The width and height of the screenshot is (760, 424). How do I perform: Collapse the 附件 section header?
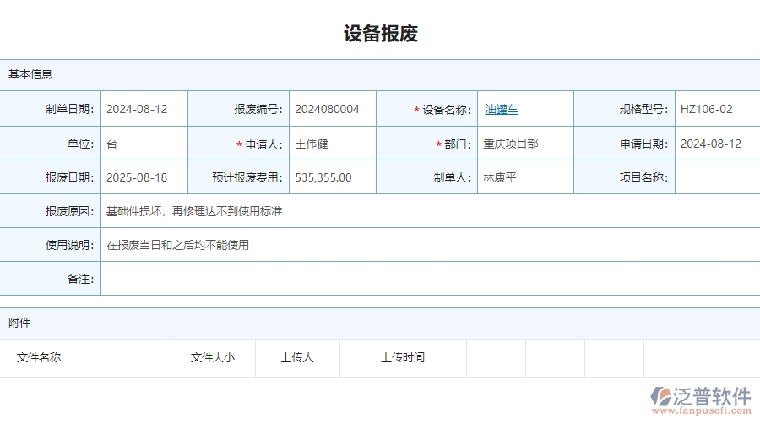(x=19, y=323)
